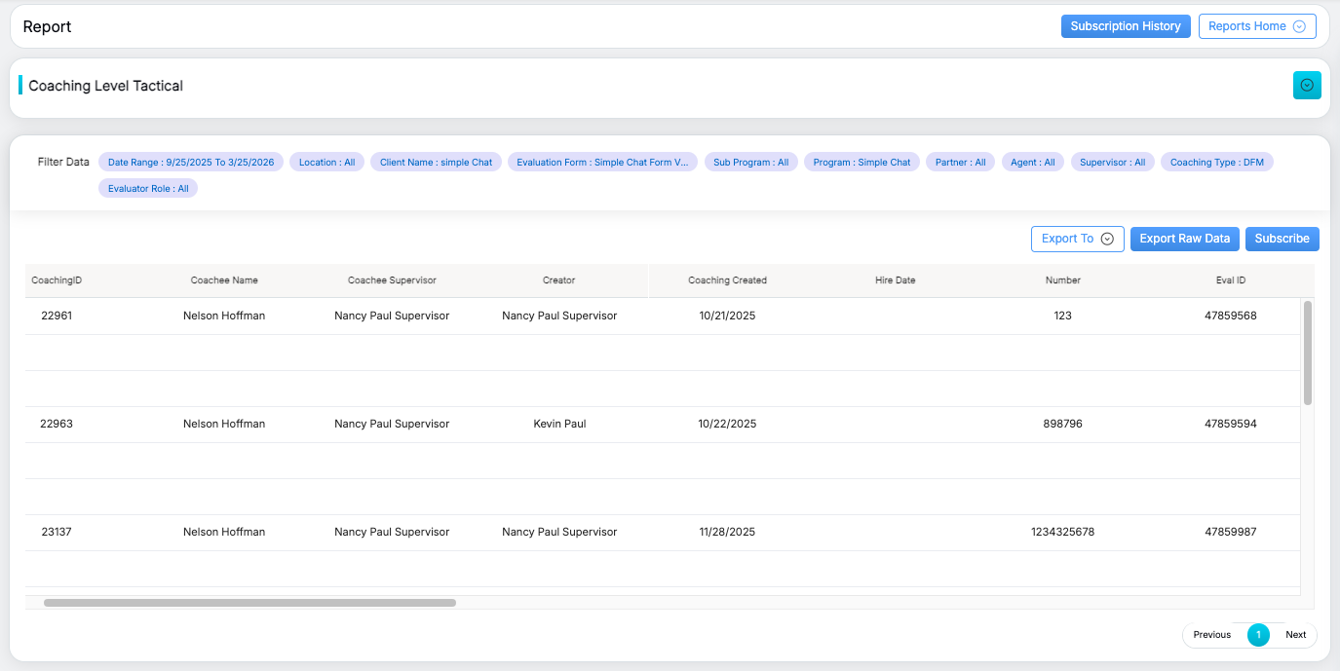Click the table's horizontal scrollbar thumb
The height and width of the screenshot is (671, 1340).
(249, 603)
